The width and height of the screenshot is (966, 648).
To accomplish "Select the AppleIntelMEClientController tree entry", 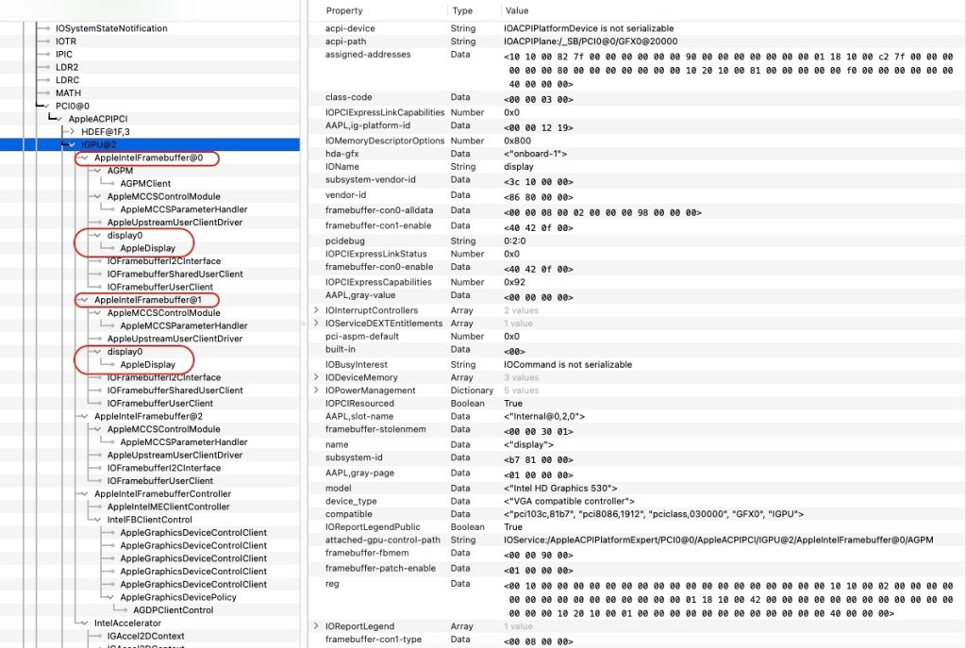I will click(168, 507).
